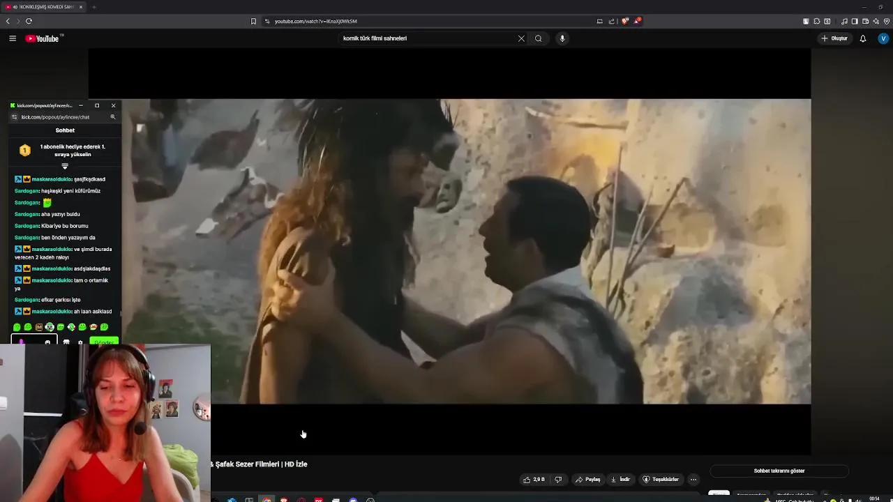Select message 'ben önden yazayım da'
The width and height of the screenshot is (893, 502).
68,238
